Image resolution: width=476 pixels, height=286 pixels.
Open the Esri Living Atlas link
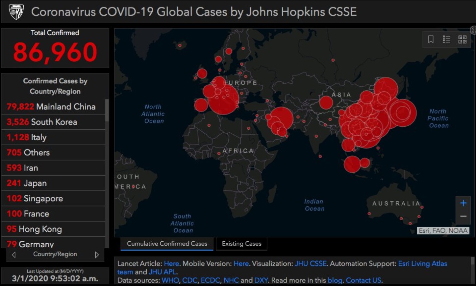tap(422, 264)
